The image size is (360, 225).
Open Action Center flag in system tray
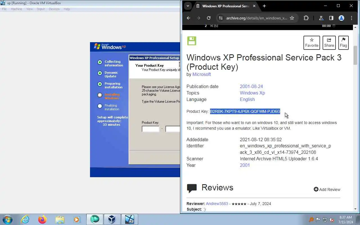[x=318, y=220]
